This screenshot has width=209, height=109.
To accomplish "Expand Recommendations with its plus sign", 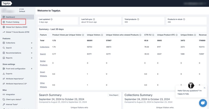I will point(32,53).
